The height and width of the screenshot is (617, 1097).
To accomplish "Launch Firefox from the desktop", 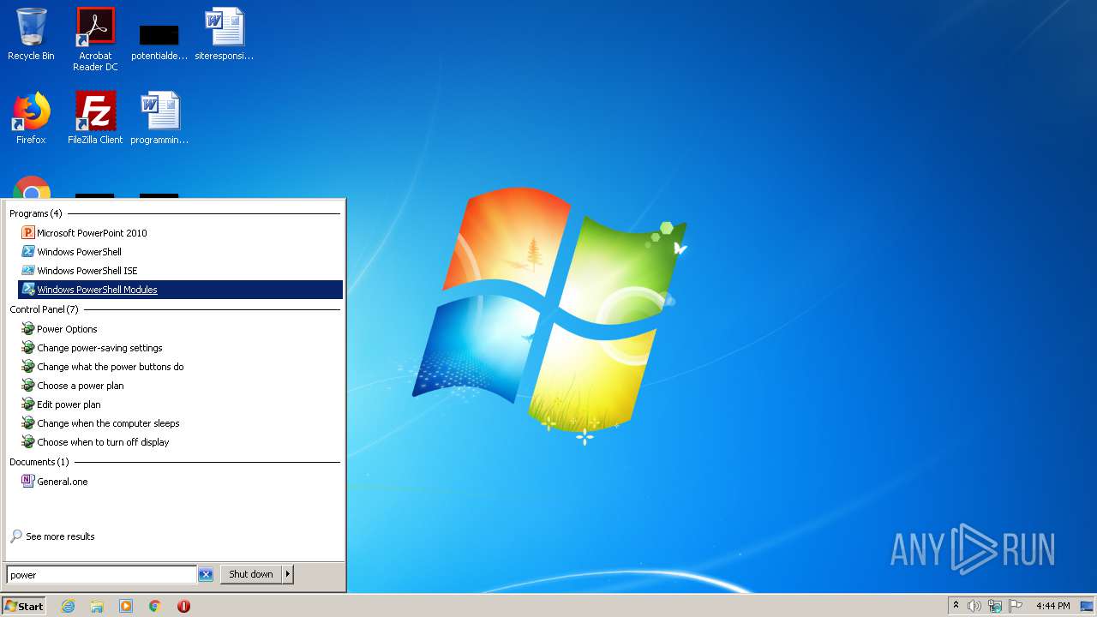I will point(31,118).
